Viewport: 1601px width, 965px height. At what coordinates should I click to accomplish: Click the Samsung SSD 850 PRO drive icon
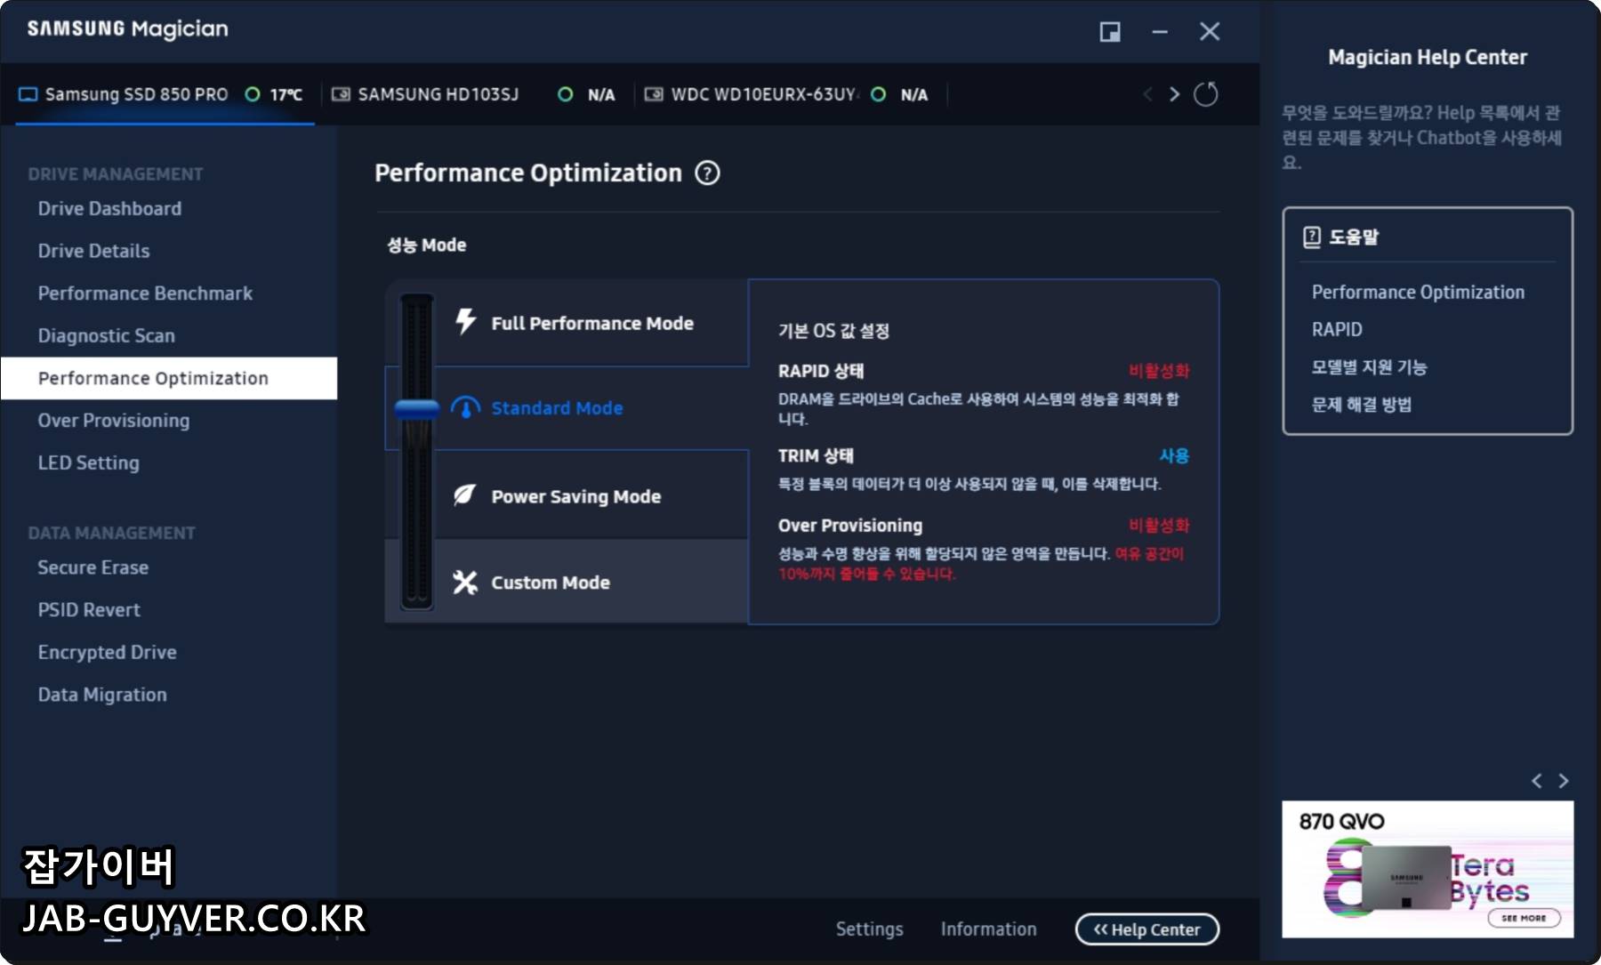coord(28,94)
